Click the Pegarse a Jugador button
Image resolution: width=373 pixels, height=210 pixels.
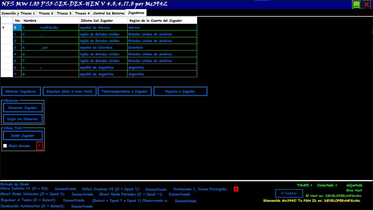tap(180, 91)
